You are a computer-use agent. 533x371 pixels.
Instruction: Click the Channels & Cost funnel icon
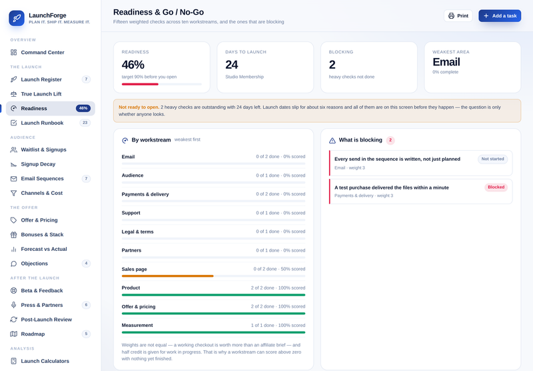[13, 193]
